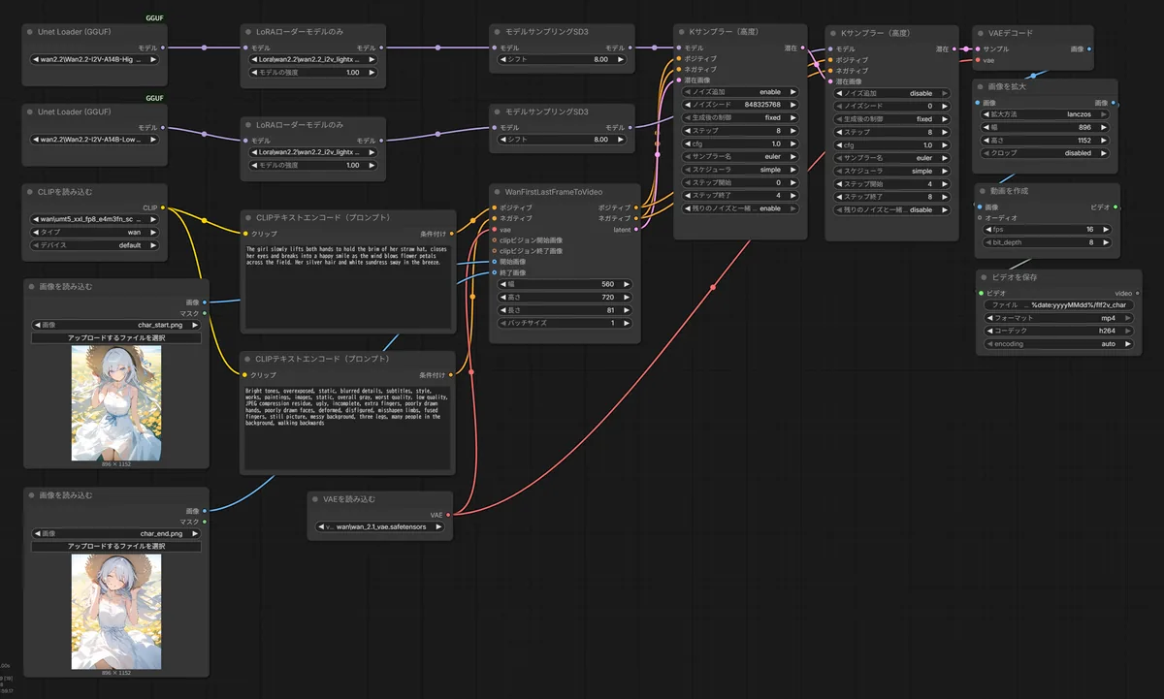The width and height of the screenshot is (1164, 699).
Task: Click the 高さ 1152 value in 画像を拡大
Action: [x=1045, y=140]
